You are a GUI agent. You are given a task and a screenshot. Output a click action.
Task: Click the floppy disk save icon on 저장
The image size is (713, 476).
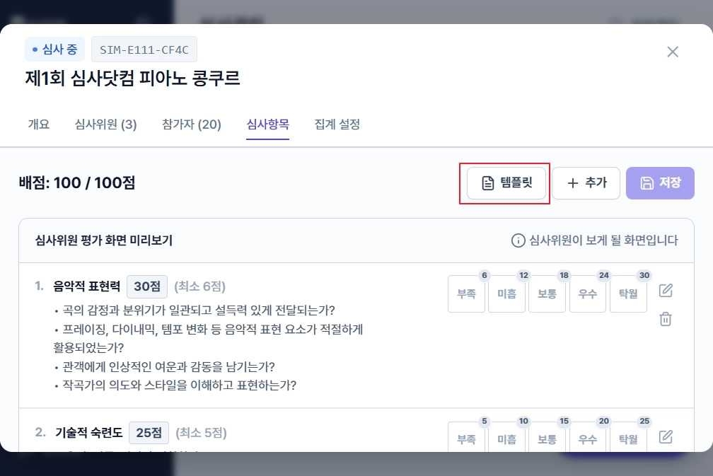coord(647,182)
